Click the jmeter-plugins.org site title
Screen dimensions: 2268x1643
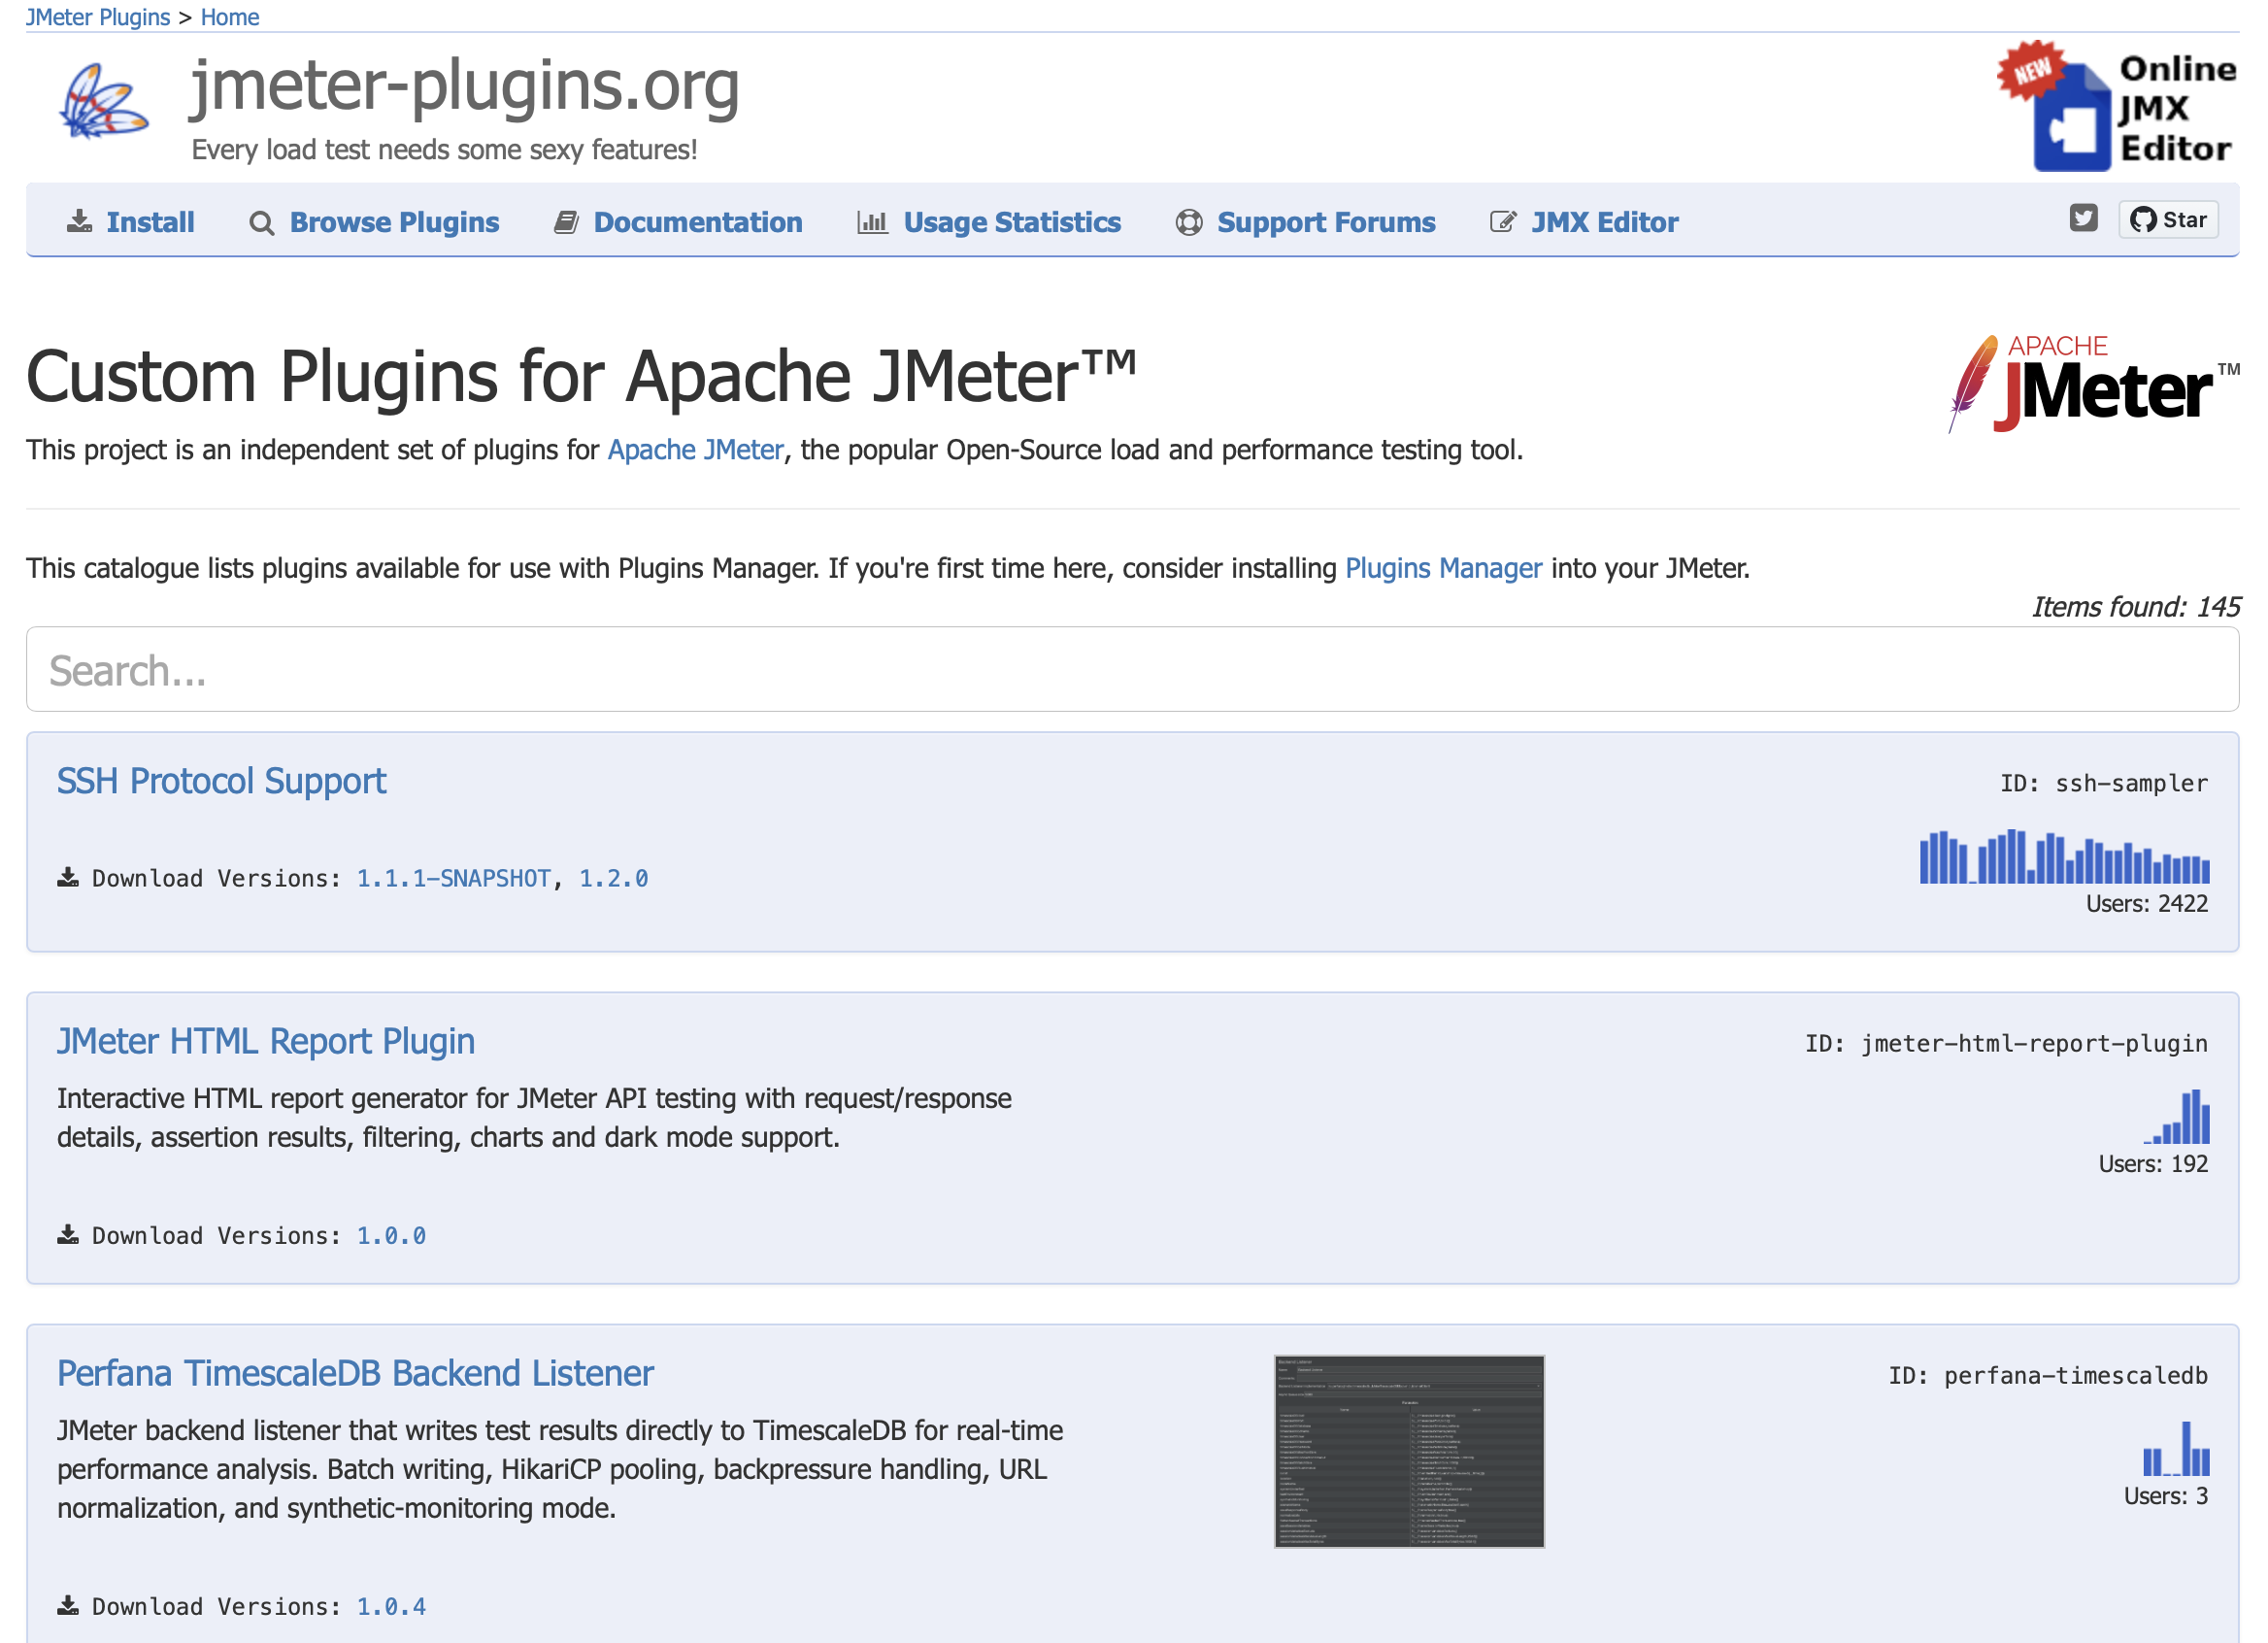pyautogui.click(x=465, y=86)
